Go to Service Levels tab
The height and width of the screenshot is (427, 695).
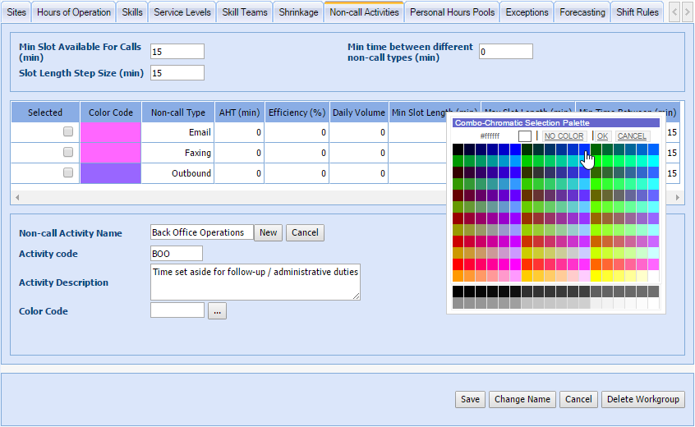point(182,12)
